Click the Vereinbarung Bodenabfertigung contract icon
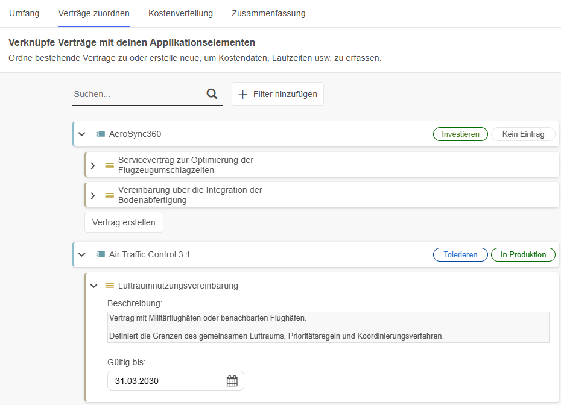The image size is (561, 405). click(x=109, y=195)
